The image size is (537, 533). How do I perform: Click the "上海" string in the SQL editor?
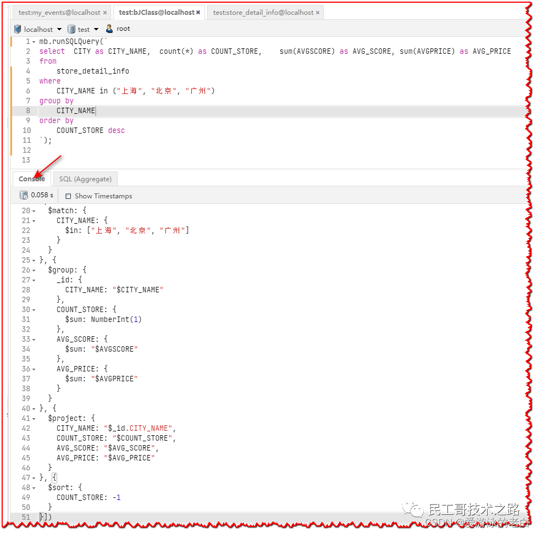[x=129, y=91]
